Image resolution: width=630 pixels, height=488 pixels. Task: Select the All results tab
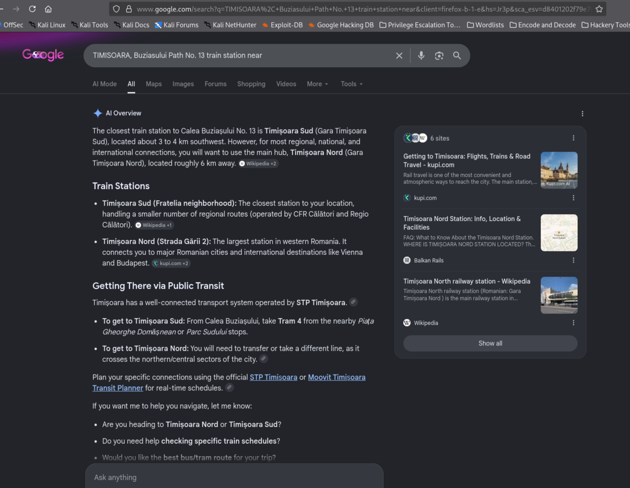(131, 84)
